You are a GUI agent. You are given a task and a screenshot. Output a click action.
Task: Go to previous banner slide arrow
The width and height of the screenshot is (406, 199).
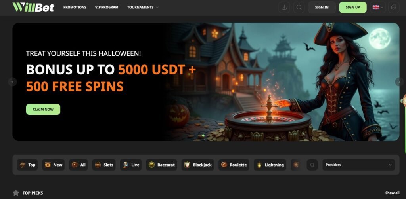(12, 82)
